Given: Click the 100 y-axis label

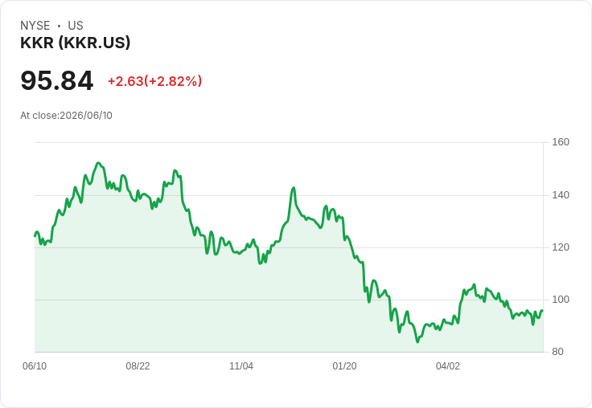Looking at the screenshot, I should coord(561,300).
